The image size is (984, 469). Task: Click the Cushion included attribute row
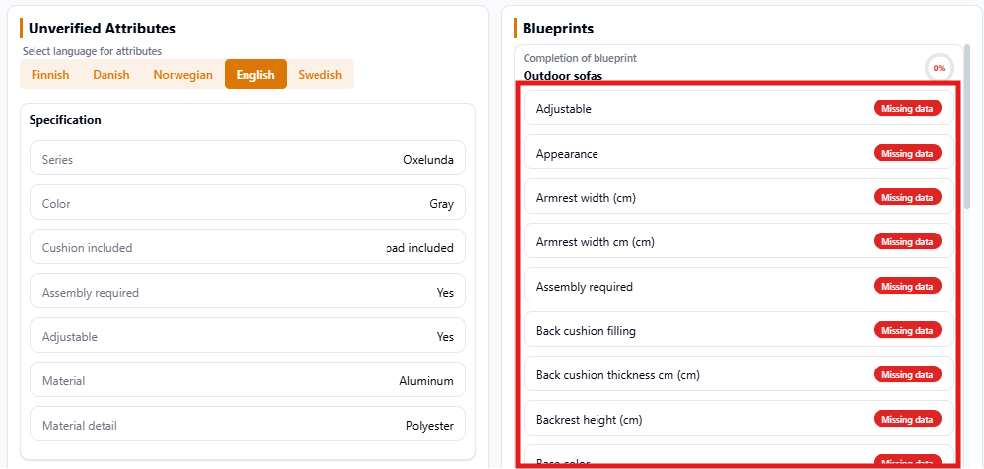[x=247, y=248]
